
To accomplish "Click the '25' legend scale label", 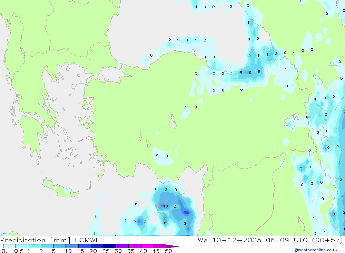I will [106, 251].
